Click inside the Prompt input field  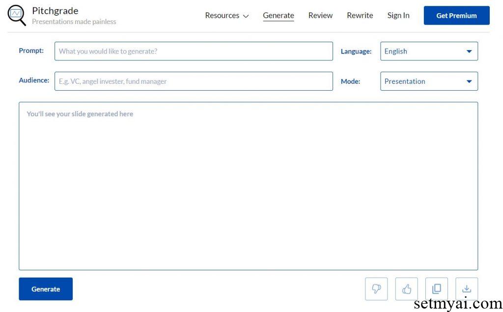pyautogui.click(x=193, y=51)
